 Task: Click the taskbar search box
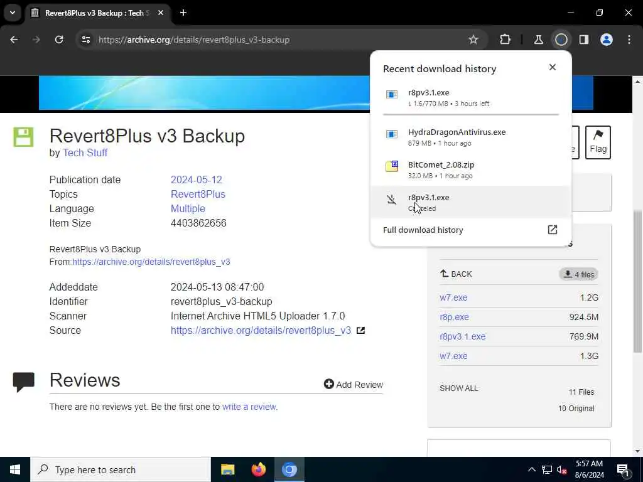pyautogui.click(x=120, y=469)
